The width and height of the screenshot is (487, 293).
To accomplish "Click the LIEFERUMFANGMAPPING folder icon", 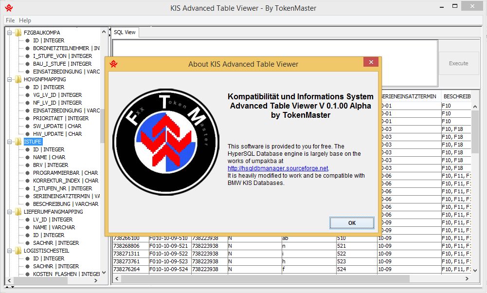I will 18,212.
